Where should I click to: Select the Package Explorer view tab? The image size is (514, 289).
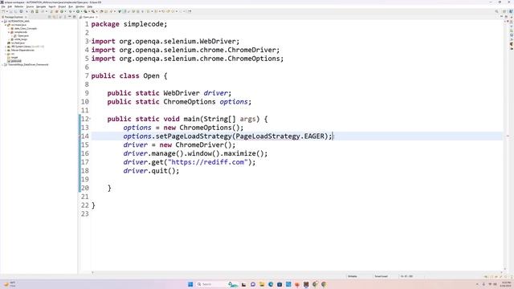click(x=14, y=17)
